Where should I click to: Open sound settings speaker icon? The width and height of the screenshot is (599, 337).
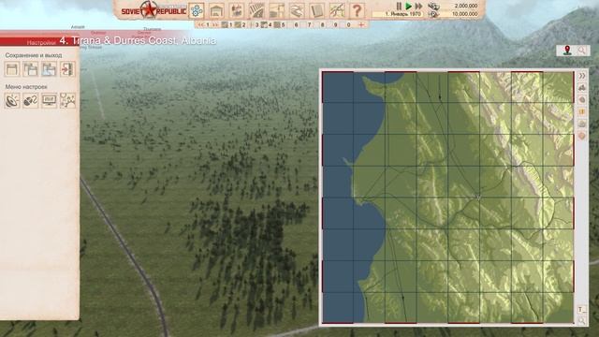12,101
